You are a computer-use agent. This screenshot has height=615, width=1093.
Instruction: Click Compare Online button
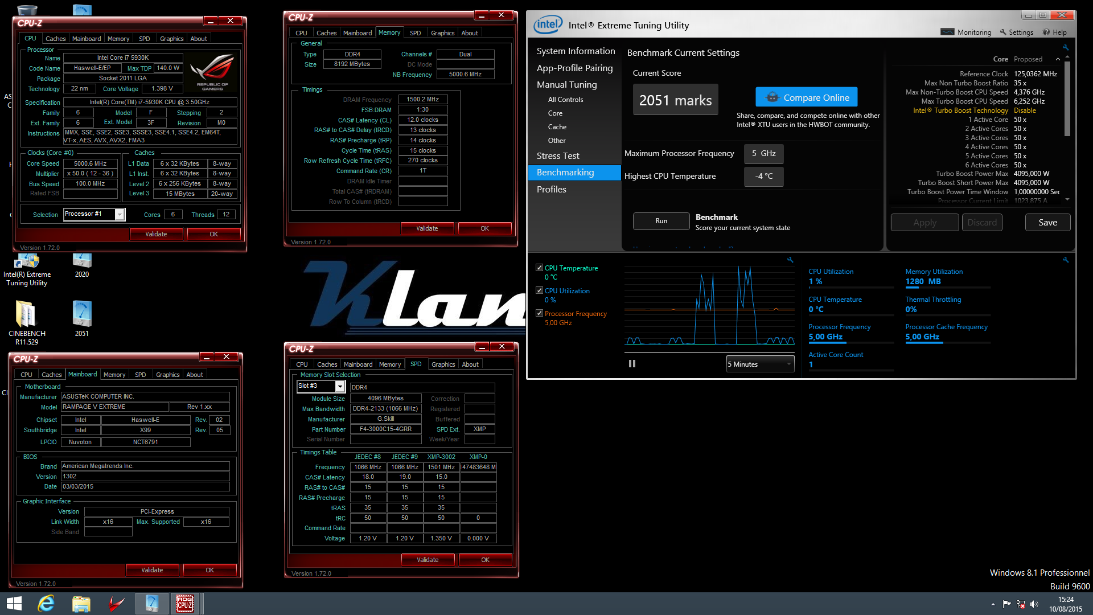pos(806,97)
